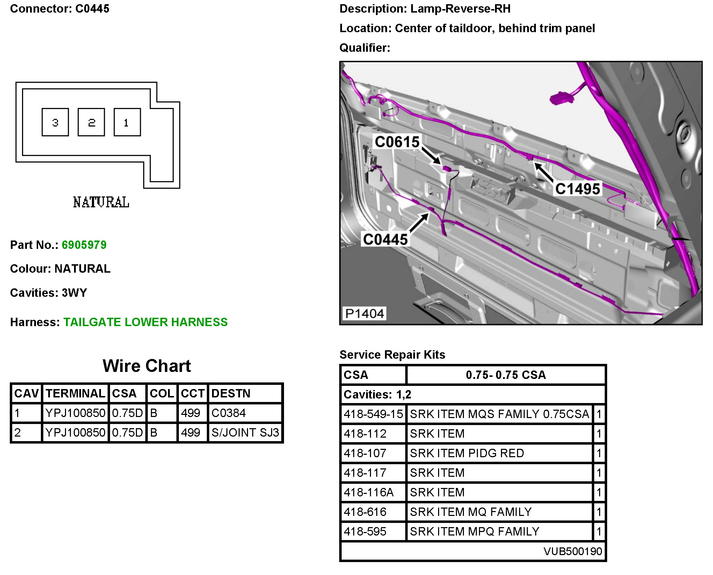Open the TAILGATE LOWER HARNESS link
Viewport: 713px width, 575px height.
click(x=145, y=322)
